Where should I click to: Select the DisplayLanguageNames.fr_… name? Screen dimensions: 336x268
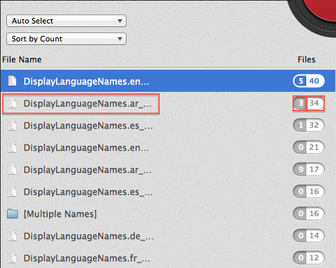[x=87, y=258]
